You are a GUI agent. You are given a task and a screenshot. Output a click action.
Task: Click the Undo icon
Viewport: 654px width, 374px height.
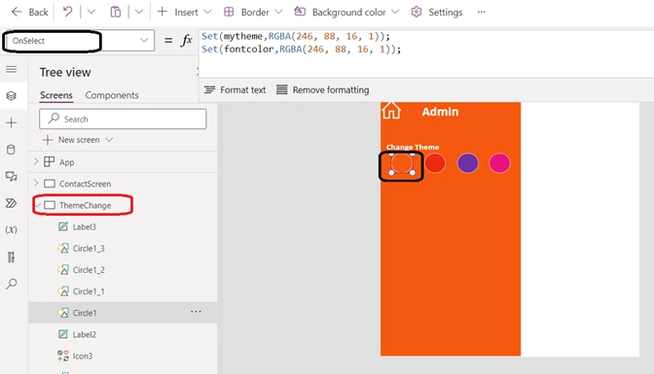(x=67, y=12)
